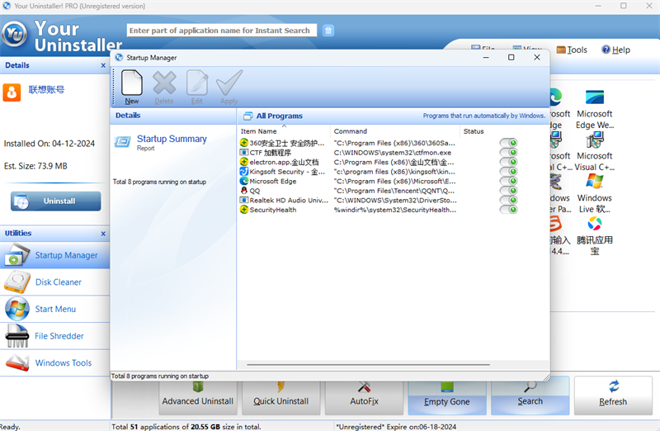Open the Help menu

pos(615,50)
